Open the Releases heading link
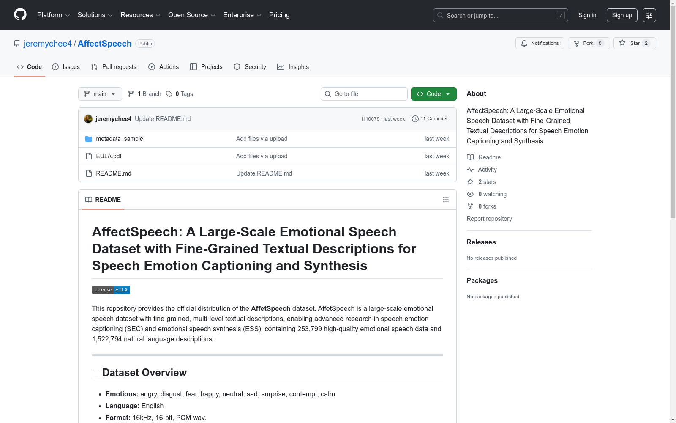The height and width of the screenshot is (423, 676). pyautogui.click(x=481, y=242)
